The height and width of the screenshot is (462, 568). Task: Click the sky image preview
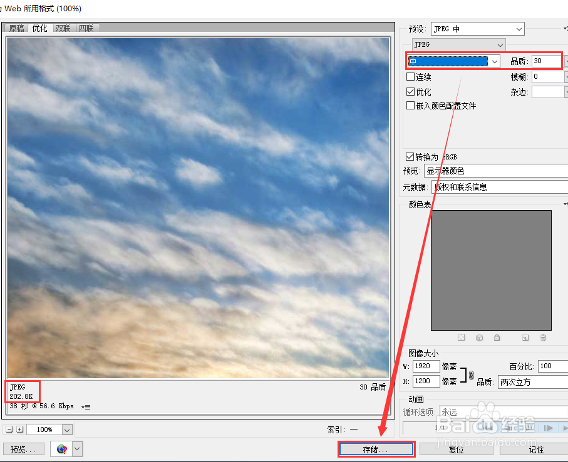pyautogui.click(x=198, y=208)
